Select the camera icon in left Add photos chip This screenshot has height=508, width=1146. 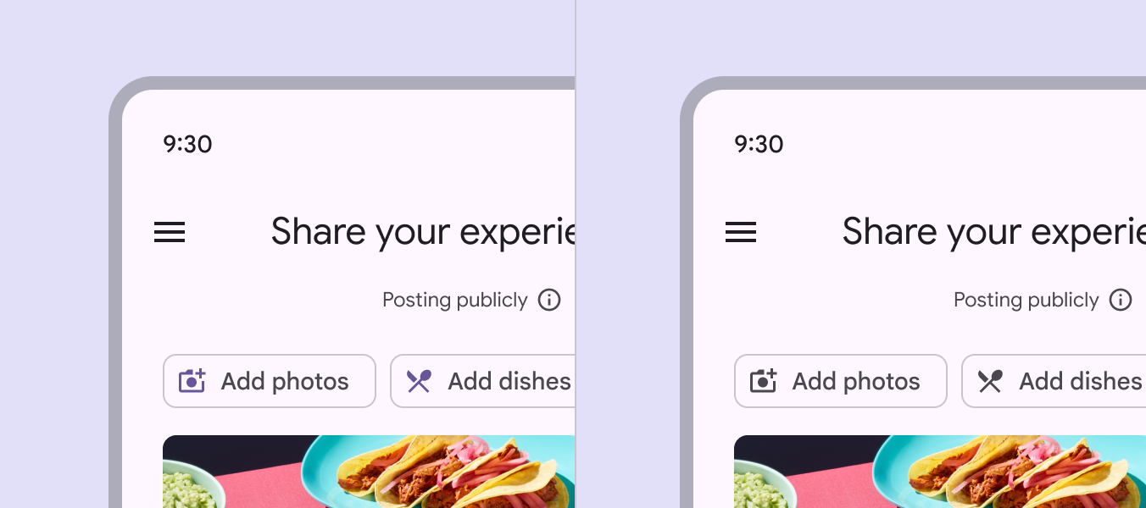(x=192, y=381)
